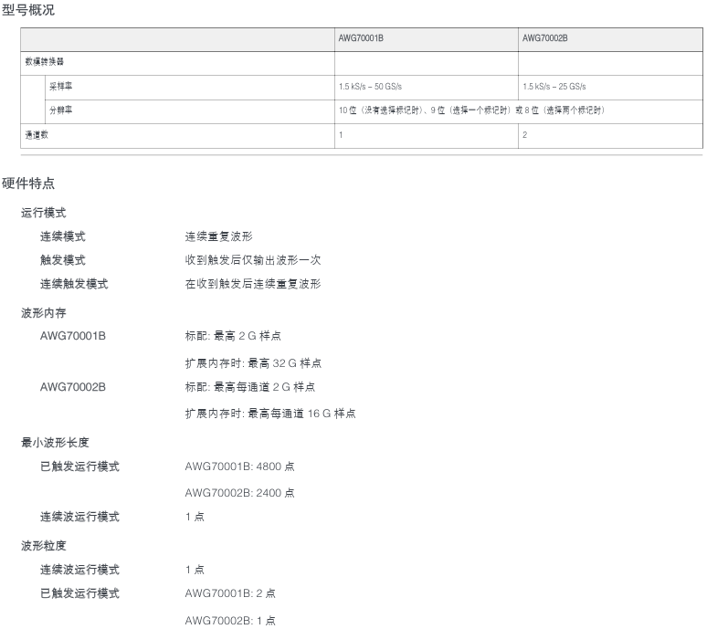
Task: Click 连续波运行模式 label under 波形粒度
Action: 79,570
